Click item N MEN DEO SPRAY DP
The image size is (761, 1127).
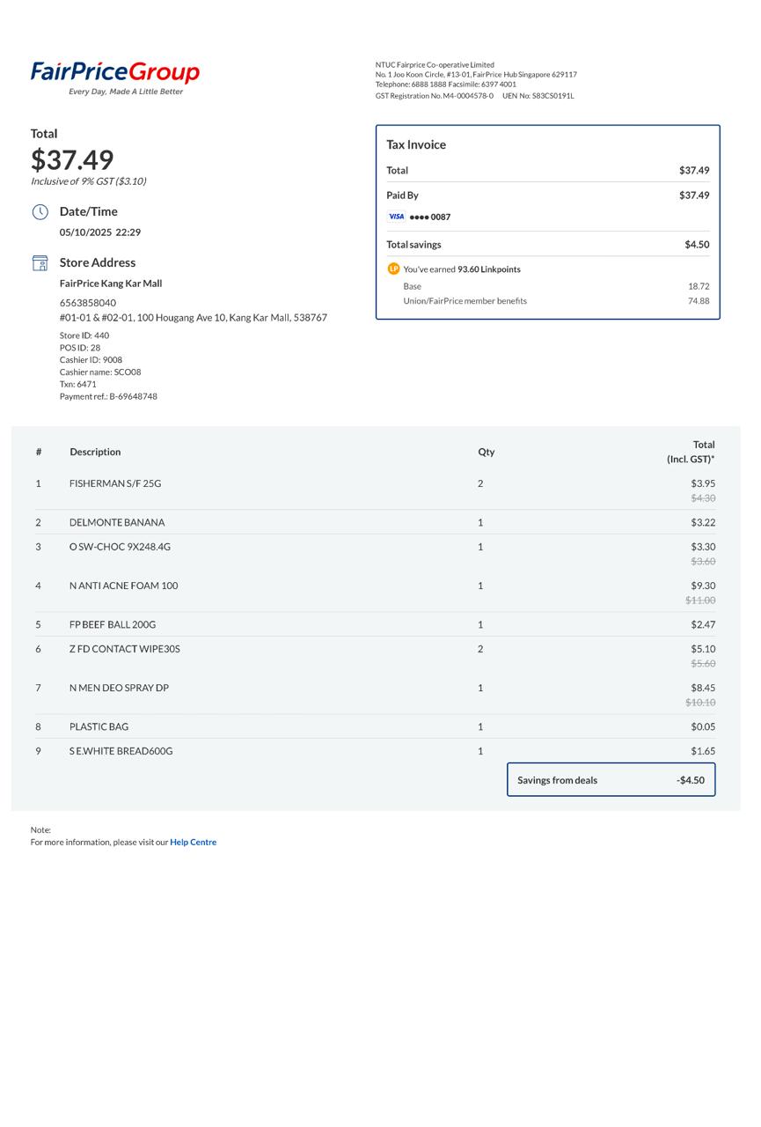(119, 688)
